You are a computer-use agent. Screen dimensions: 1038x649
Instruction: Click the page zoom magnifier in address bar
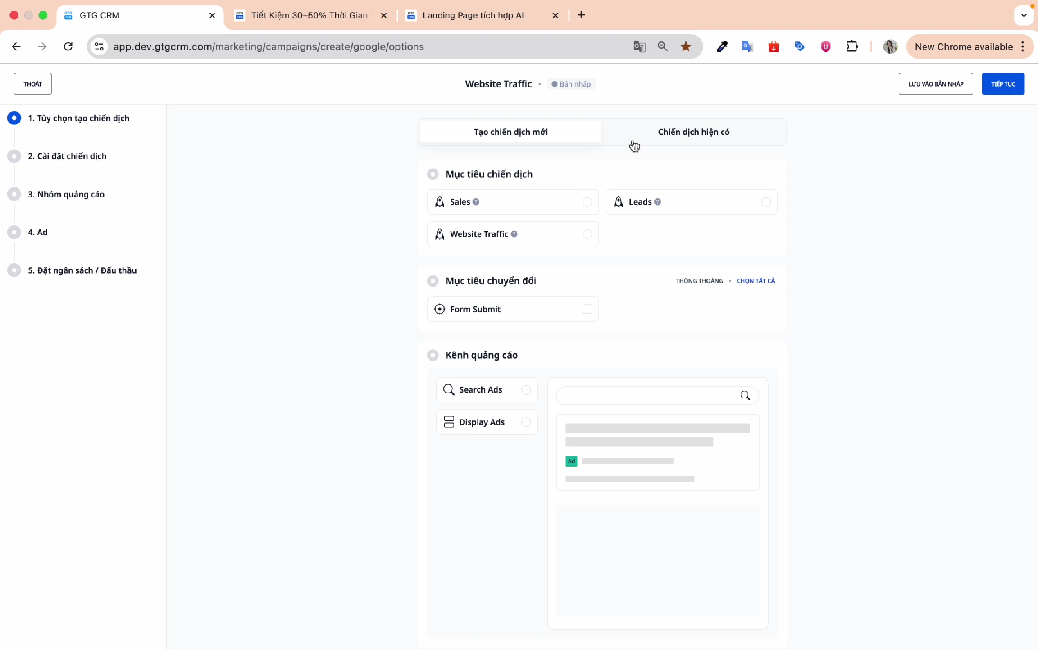[662, 46]
